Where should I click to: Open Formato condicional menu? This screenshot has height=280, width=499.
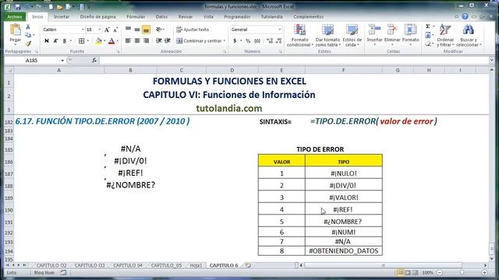click(x=299, y=36)
